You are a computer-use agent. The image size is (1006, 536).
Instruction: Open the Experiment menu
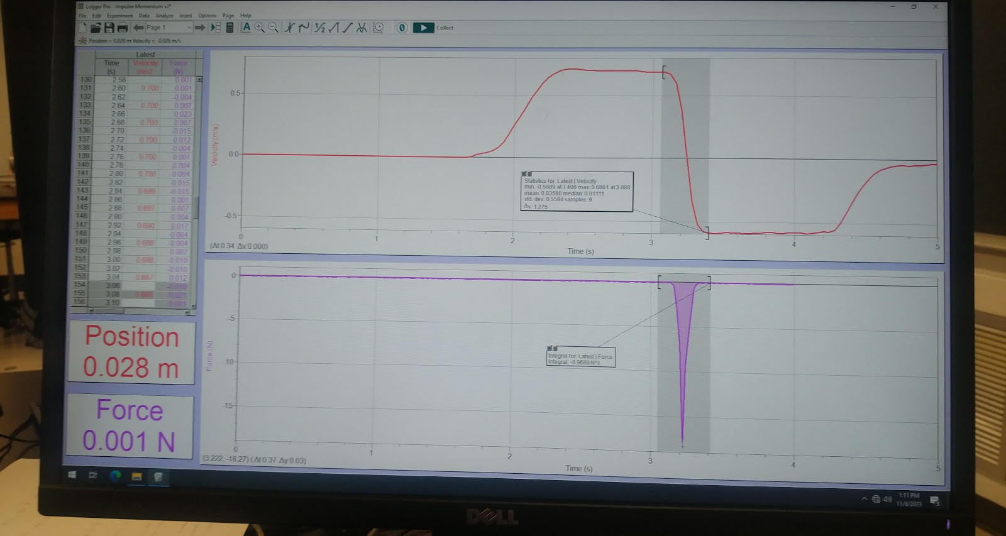[x=119, y=16]
